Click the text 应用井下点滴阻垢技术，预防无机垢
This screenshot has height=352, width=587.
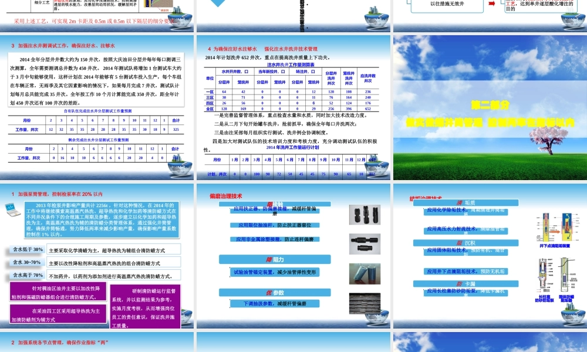[x=465, y=272]
